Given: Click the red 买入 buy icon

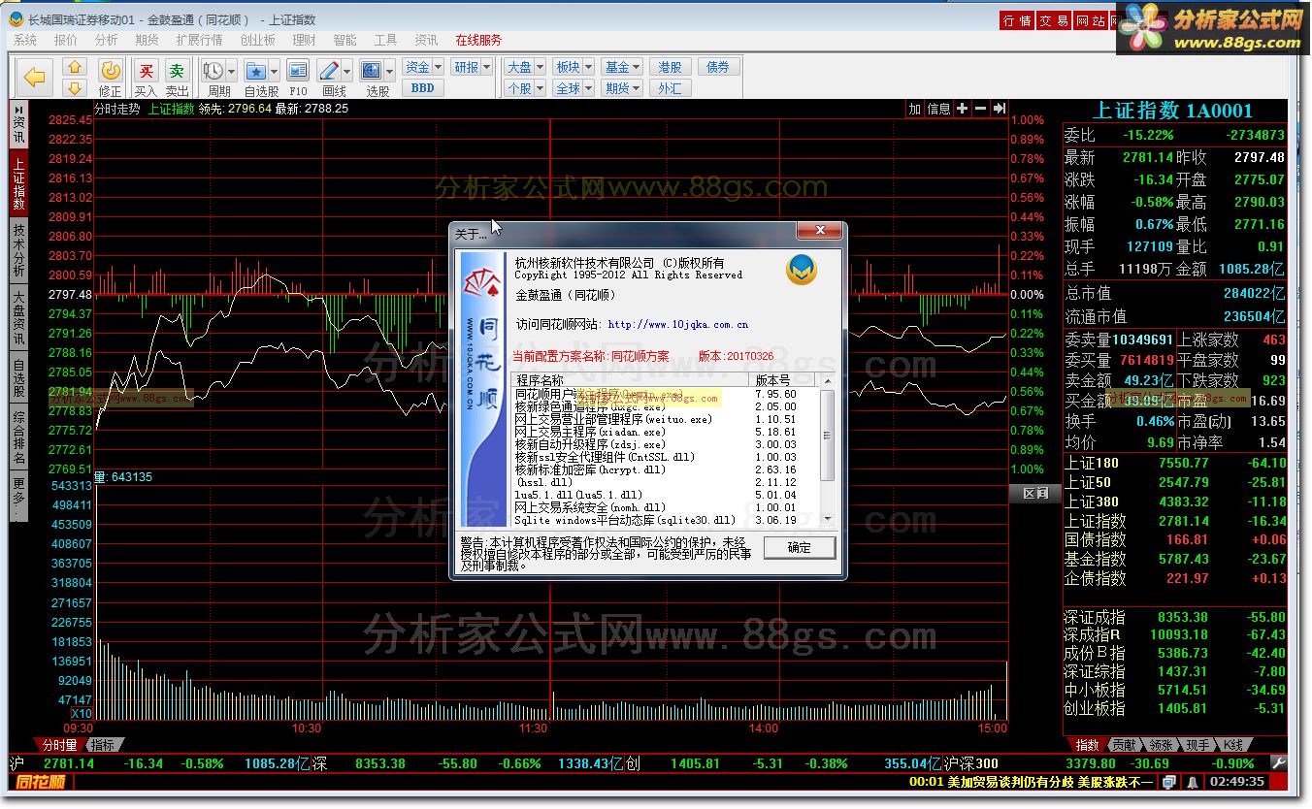Looking at the screenshot, I should [x=146, y=71].
